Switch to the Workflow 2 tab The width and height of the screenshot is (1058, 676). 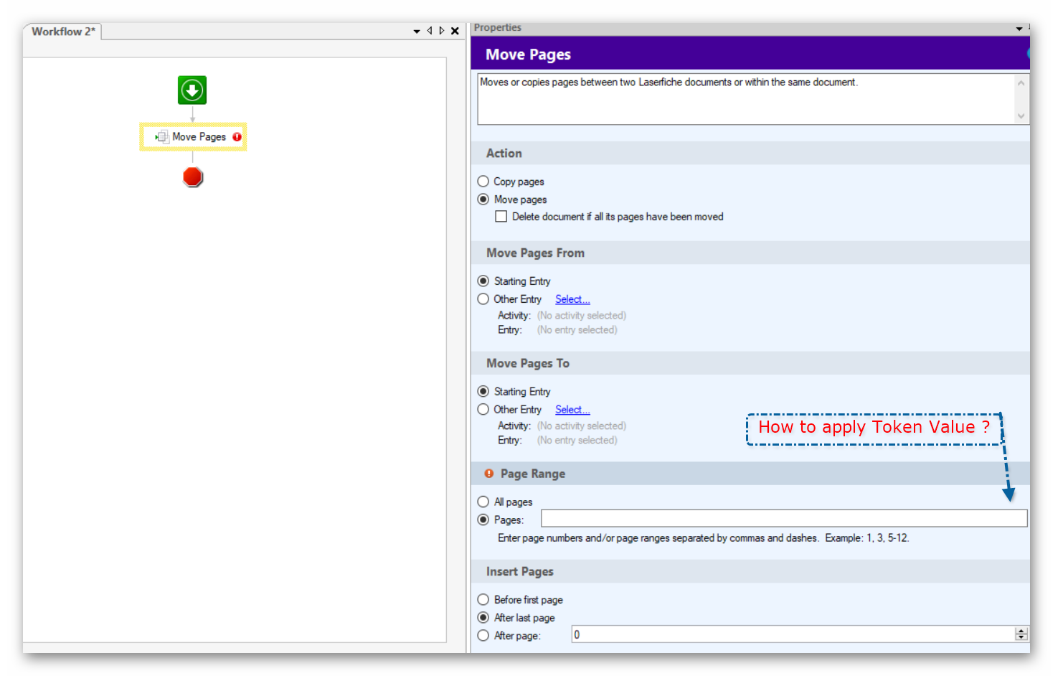tap(63, 32)
